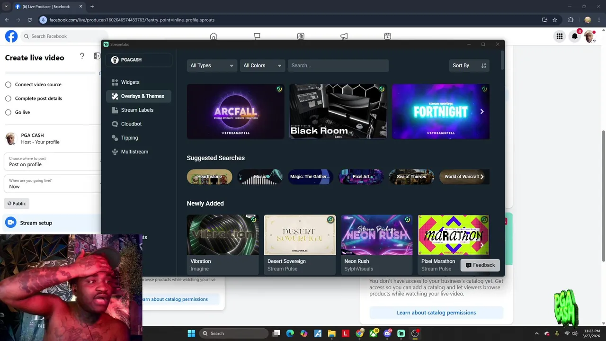The width and height of the screenshot is (606, 341).
Task: Reload the Facebook page
Action: [29, 20]
